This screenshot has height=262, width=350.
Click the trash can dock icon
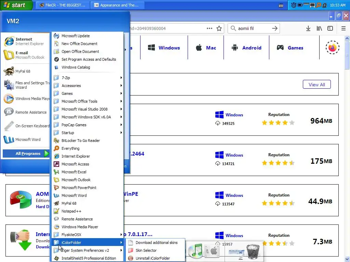tap(253, 251)
